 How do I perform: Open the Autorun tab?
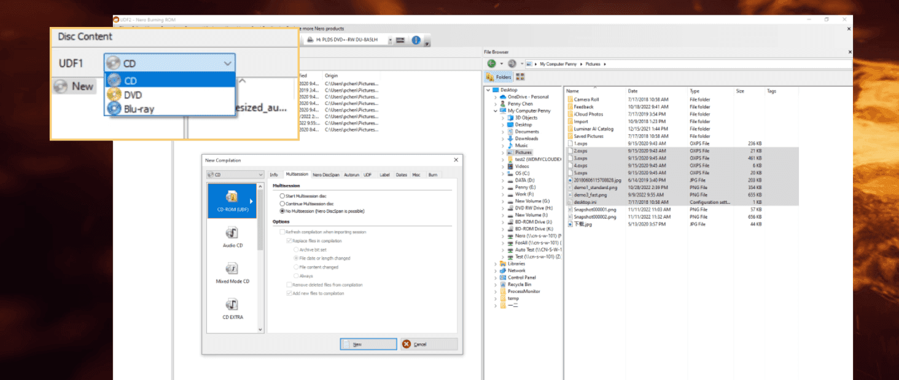coord(351,175)
